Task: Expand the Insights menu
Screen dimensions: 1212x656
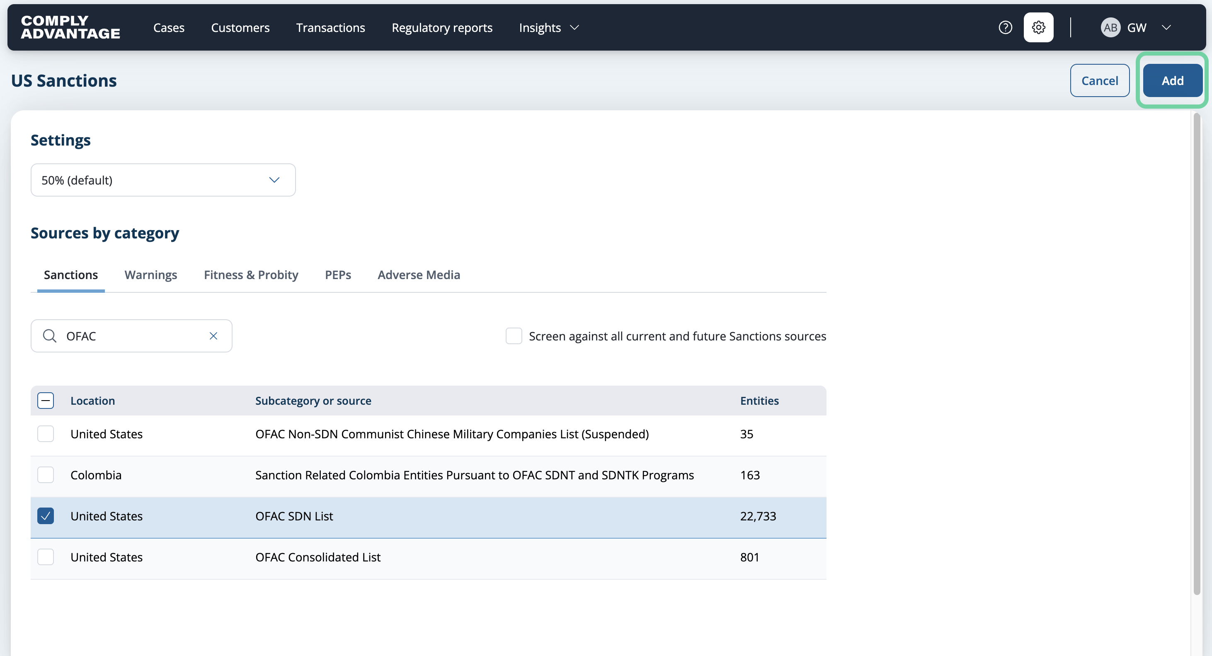Action: coord(549,28)
